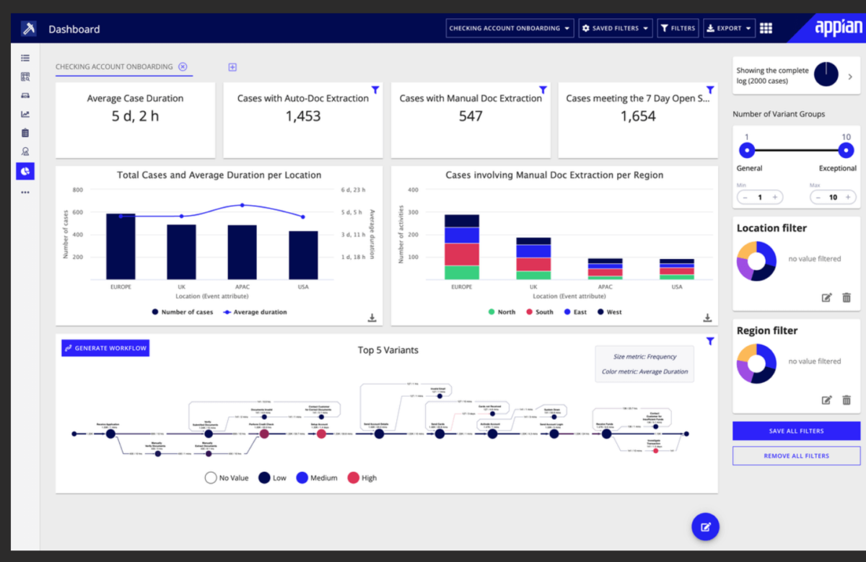
Task: Select the list view icon in the sidebar
Action: (25, 58)
